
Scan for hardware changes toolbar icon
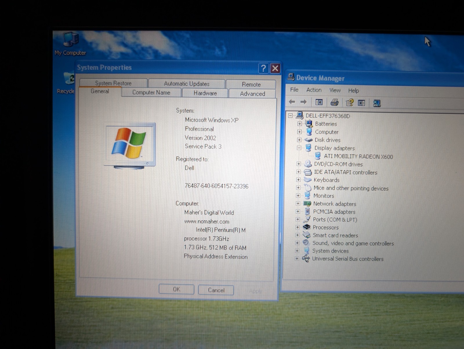point(377,103)
